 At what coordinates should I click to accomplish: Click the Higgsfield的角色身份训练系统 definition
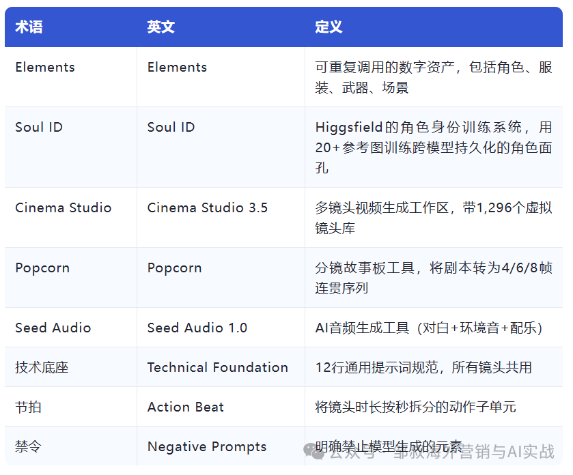(x=434, y=147)
